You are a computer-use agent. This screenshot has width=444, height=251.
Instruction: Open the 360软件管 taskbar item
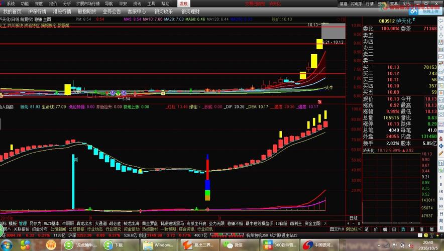[279, 245]
